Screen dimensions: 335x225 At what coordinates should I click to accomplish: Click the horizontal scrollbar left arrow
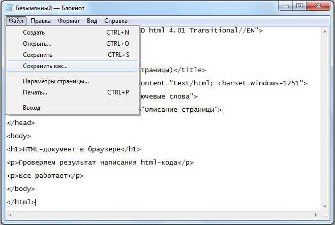[x=10, y=215]
